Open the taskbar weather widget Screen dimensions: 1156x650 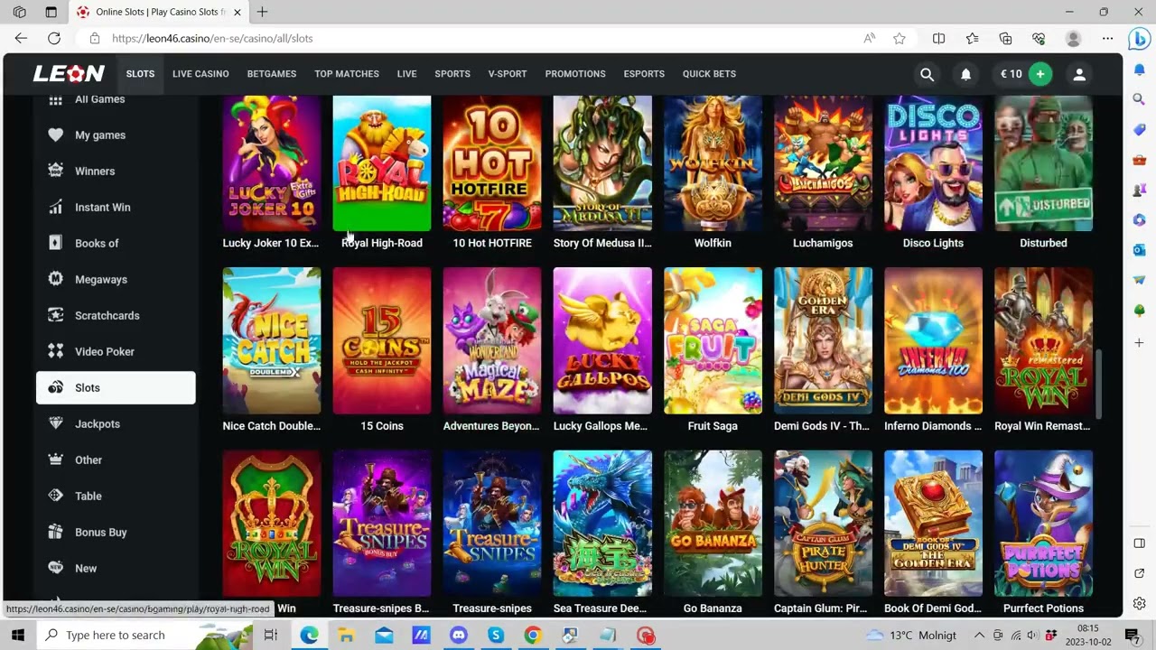tap(912, 636)
